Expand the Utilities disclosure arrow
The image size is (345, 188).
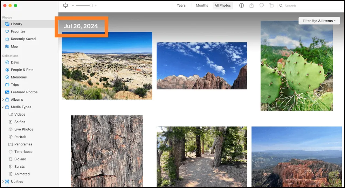pos(3,181)
